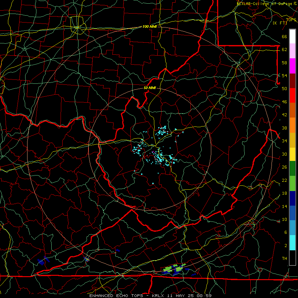The width and height of the screenshot is (298, 298).
Task: Select the light green legend swatch
Action: pyautogui.click(x=292, y=183)
